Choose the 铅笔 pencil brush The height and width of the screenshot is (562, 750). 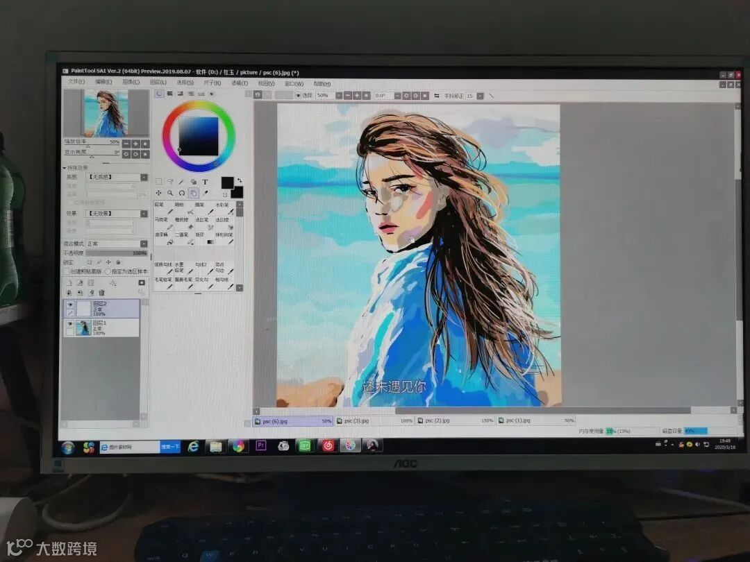[x=163, y=208]
